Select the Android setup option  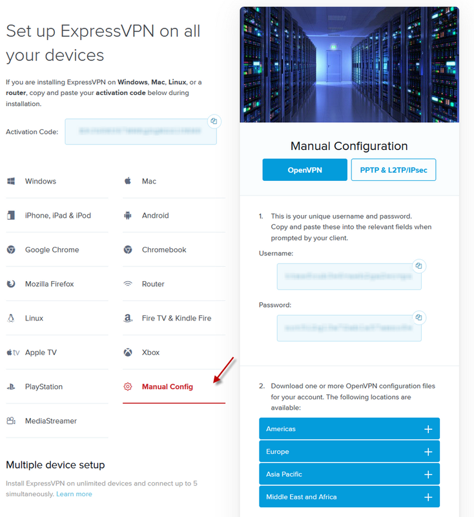point(174,216)
